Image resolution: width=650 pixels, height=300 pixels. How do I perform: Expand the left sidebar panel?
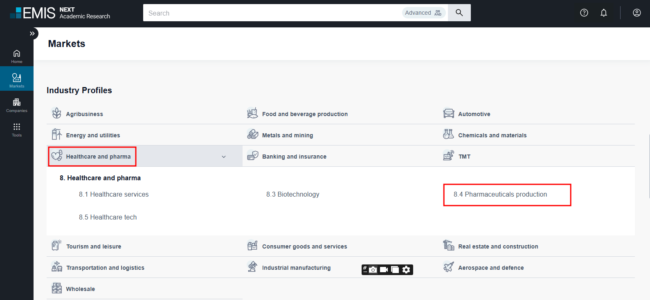click(x=32, y=34)
